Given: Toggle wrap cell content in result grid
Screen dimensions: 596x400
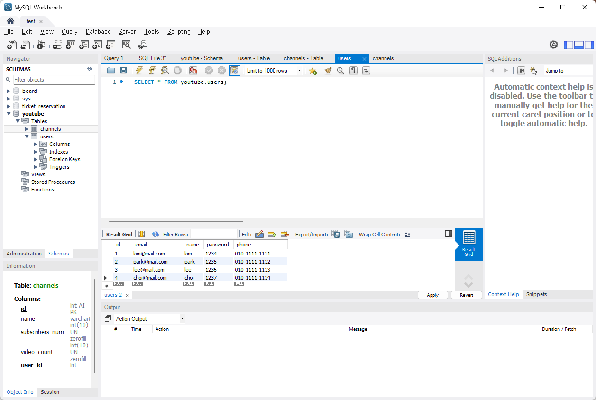Looking at the screenshot, I should coord(408,234).
